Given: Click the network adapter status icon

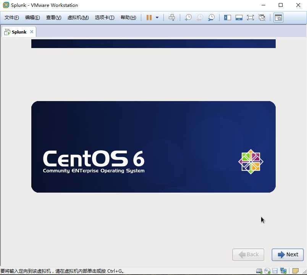Looking at the screenshot, I should 283,271.
